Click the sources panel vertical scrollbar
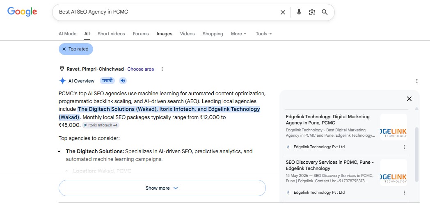 coord(416,154)
